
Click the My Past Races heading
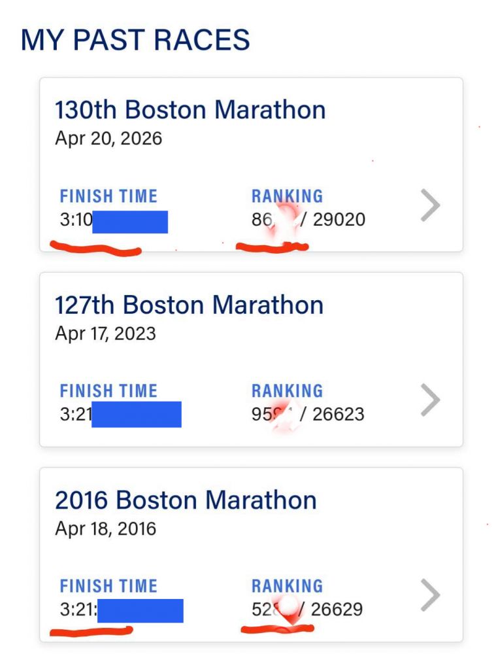coord(135,40)
